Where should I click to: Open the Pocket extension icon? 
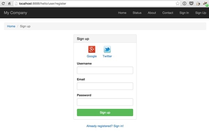[191, 3]
